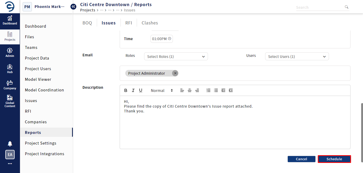Click Projects breadcrumb link
Screen dimensions: 363x173
coord(87,10)
